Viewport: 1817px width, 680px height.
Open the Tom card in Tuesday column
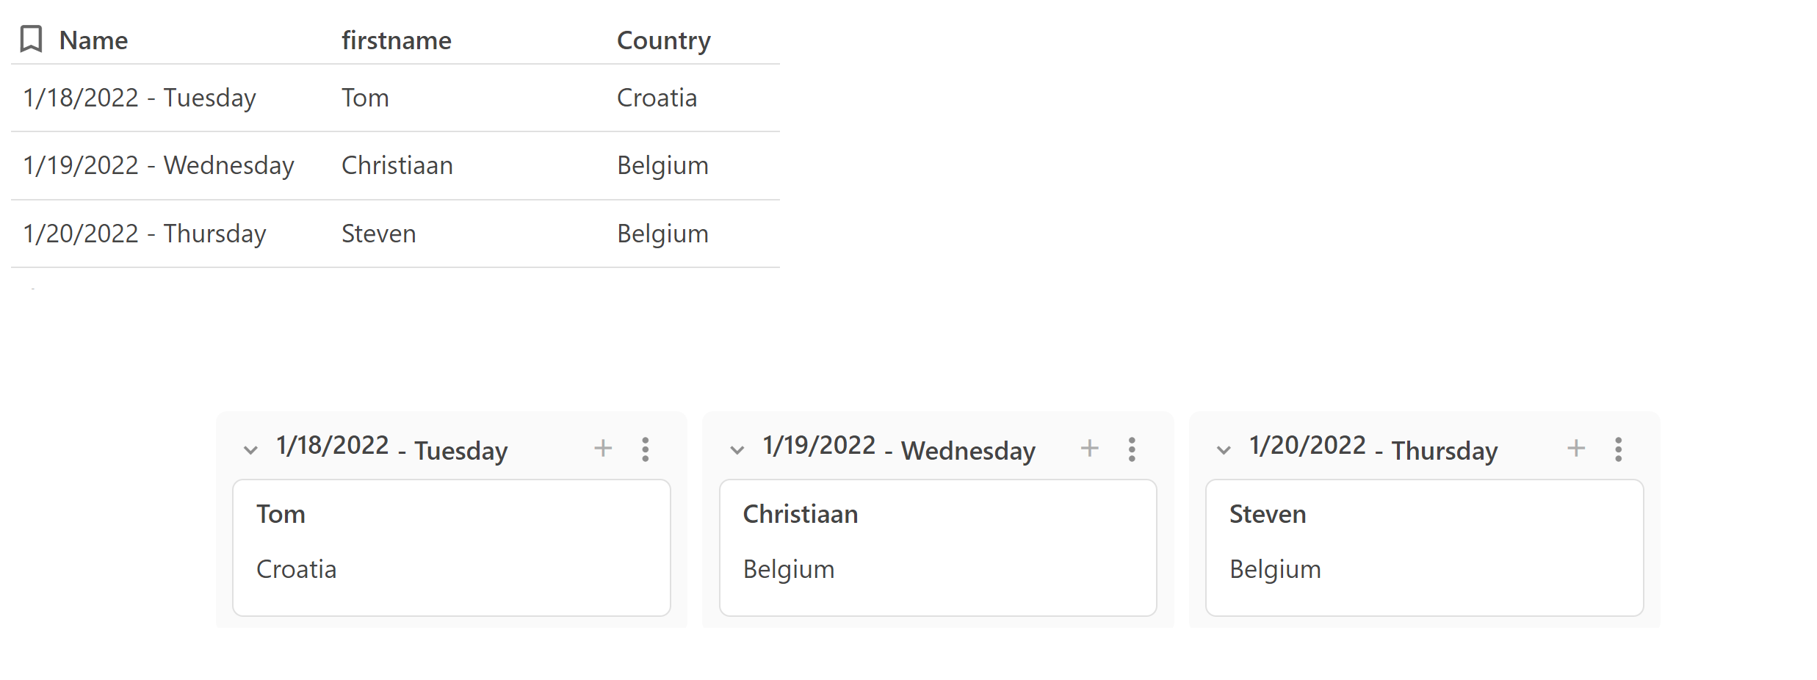(x=452, y=548)
